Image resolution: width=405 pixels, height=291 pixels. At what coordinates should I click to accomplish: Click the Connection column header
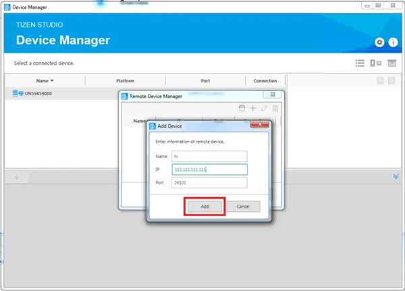tap(265, 81)
